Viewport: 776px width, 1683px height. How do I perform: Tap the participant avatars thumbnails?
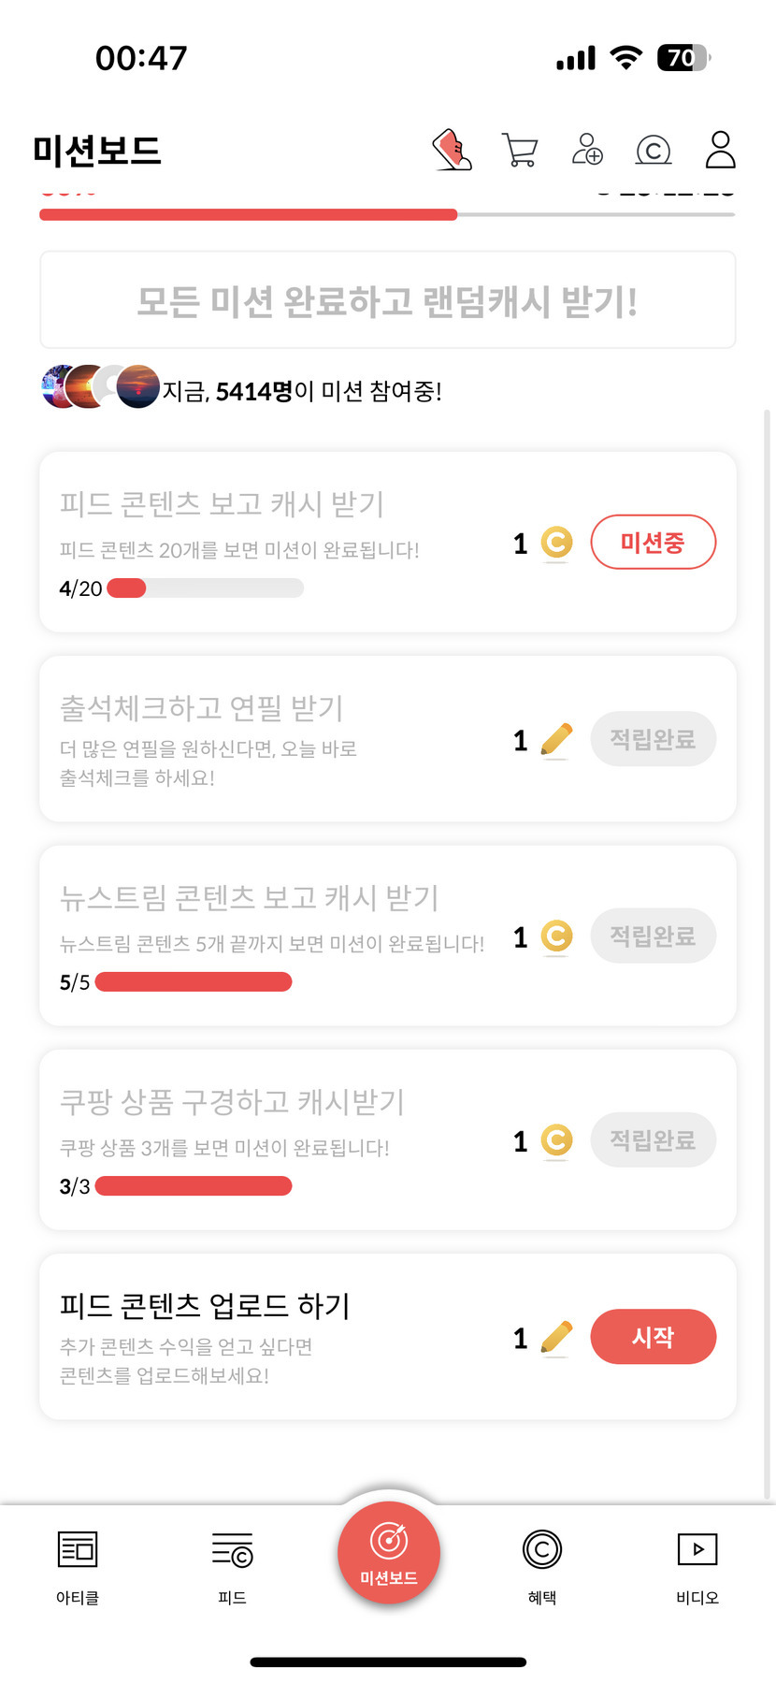click(100, 387)
